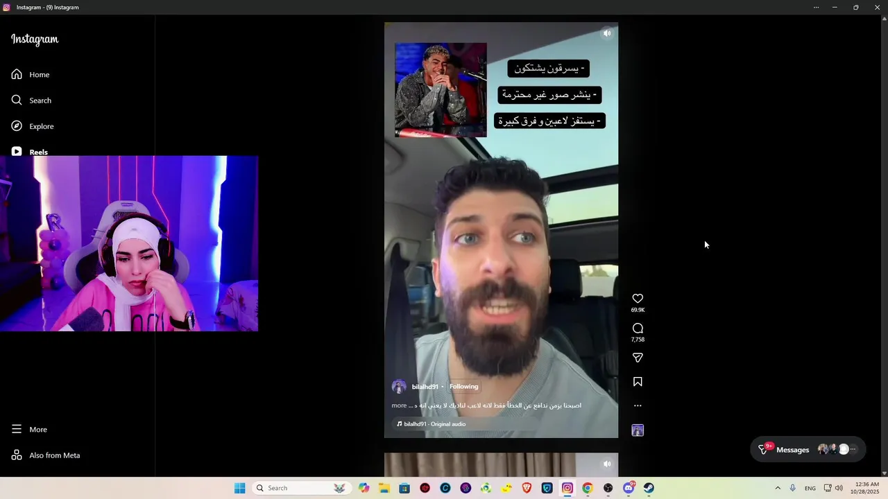Click the Home house icon
Image resolution: width=888 pixels, height=499 pixels.
[17, 74]
